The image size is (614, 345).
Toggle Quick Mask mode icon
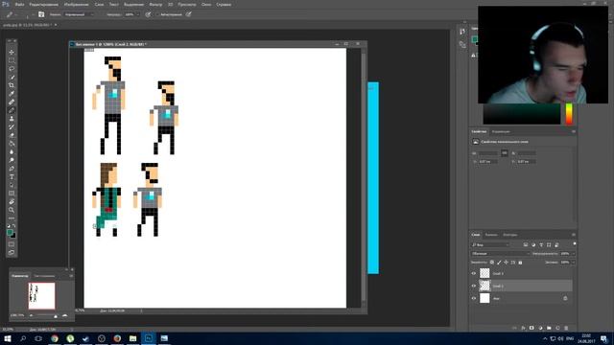click(x=12, y=244)
